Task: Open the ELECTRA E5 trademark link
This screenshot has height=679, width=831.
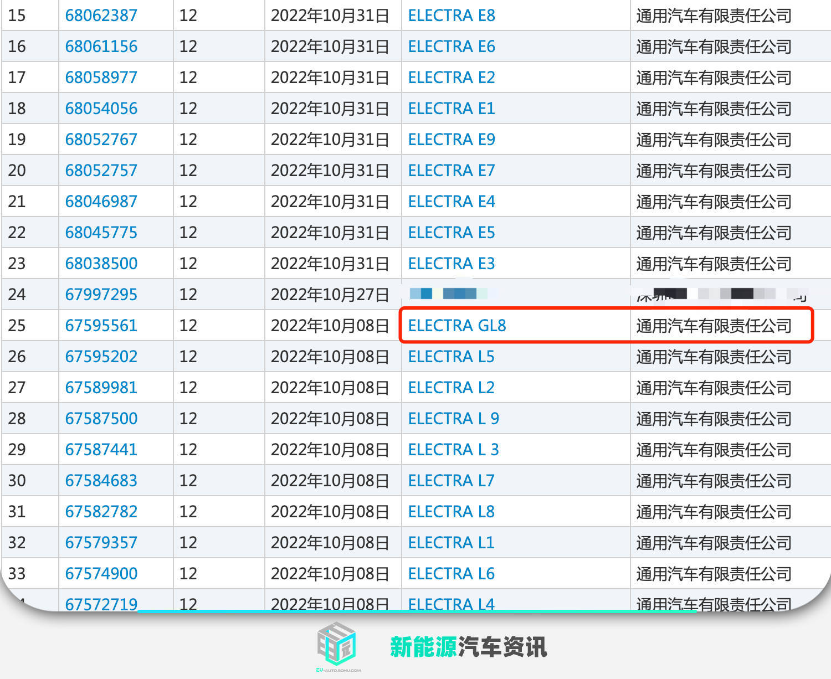Action: click(452, 233)
